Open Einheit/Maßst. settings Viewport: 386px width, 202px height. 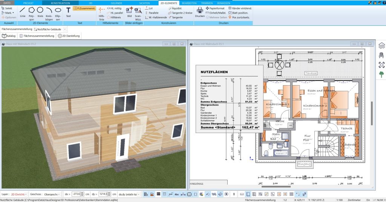tap(216, 13)
